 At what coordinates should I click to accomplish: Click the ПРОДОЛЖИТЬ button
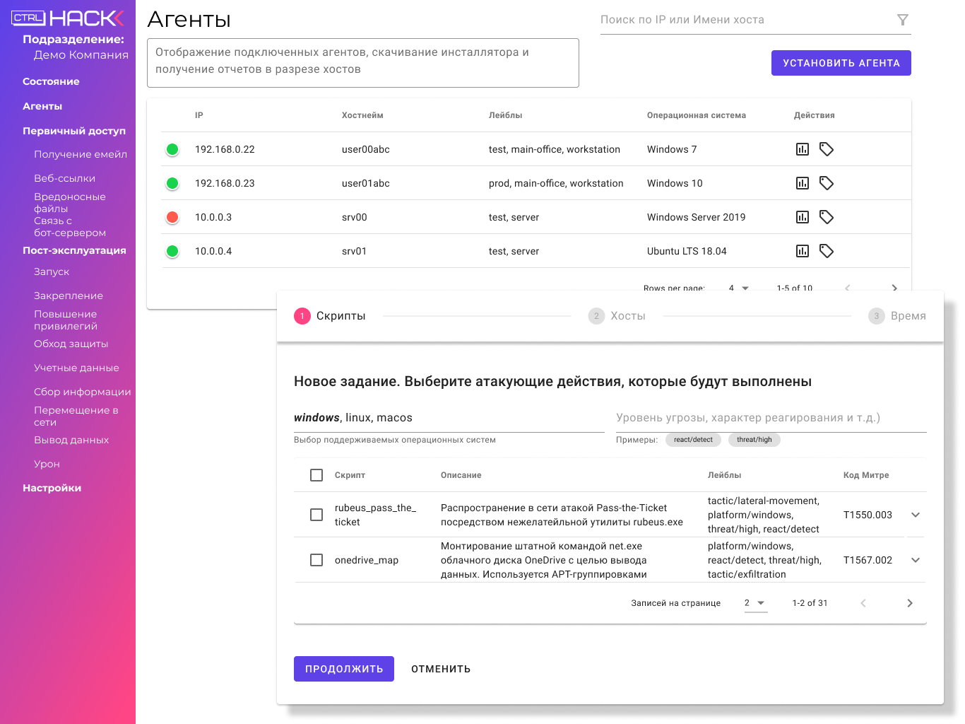tap(344, 669)
